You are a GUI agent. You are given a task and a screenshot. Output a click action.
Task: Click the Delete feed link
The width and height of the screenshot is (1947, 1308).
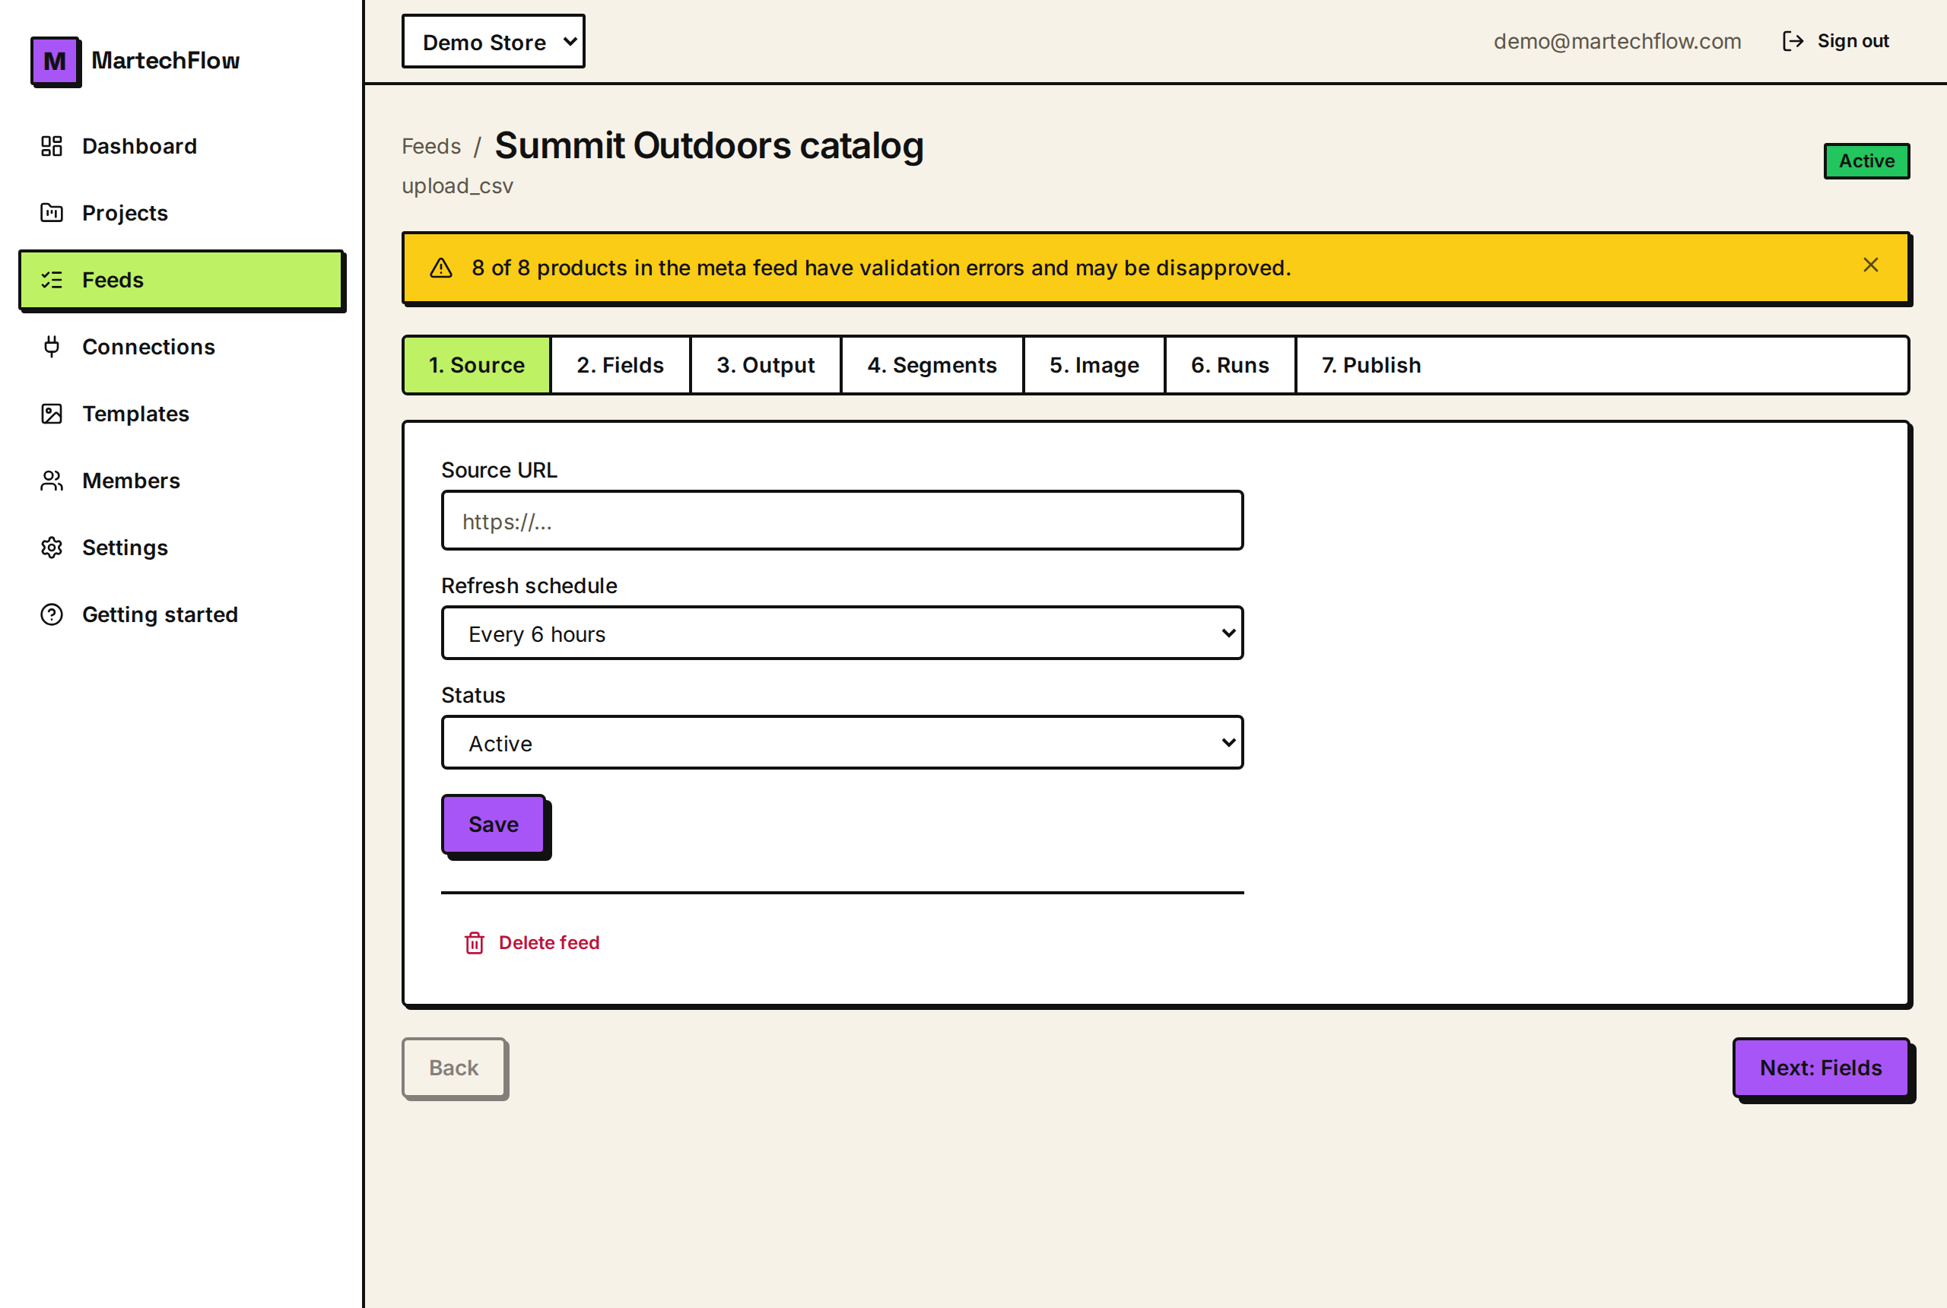(x=532, y=943)
